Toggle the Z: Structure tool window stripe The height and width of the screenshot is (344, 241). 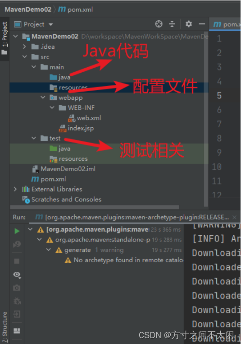(x=5, y=327)
